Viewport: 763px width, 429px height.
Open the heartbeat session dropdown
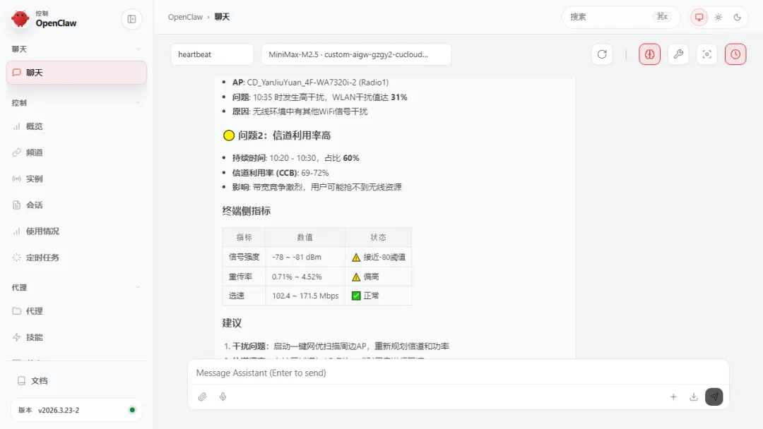[212, 54]
